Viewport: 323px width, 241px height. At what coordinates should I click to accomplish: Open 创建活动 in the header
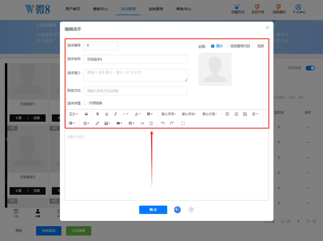click(238, 9)
